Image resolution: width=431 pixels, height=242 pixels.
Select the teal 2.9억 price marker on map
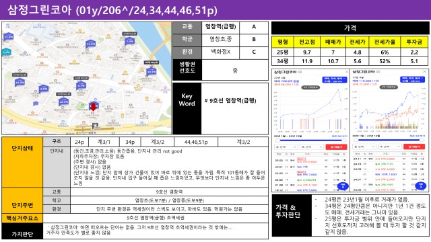(x=6, y=52)
